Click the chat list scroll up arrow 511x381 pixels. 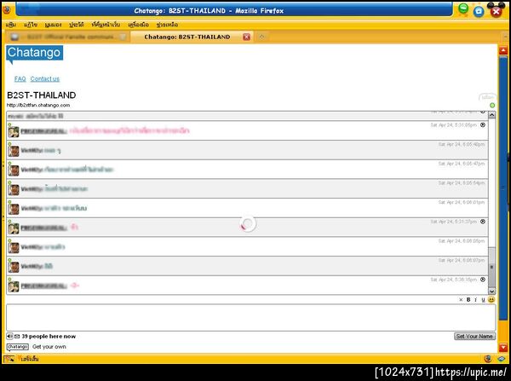491,115
